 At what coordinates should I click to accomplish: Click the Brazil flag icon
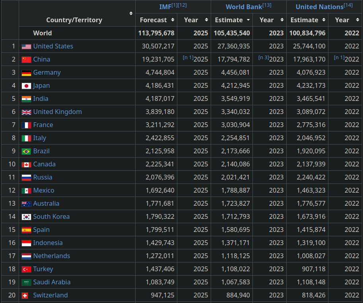coord(26,151)
